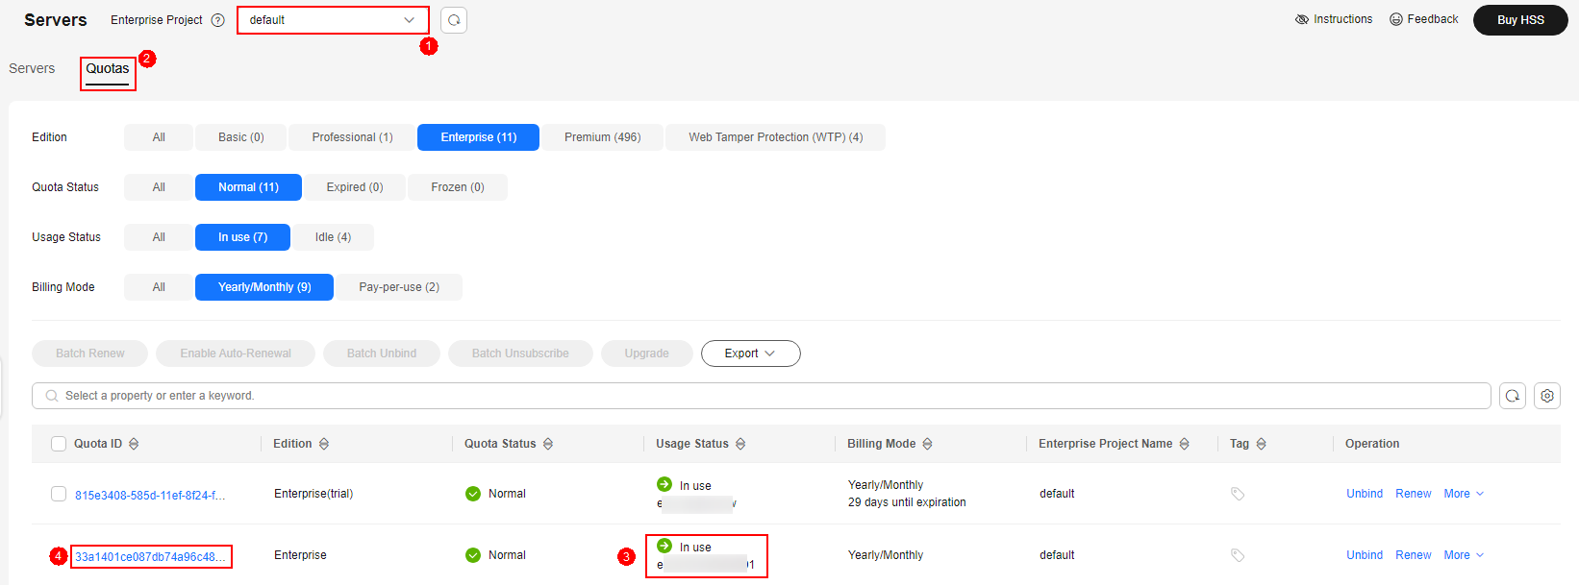Screen dimensions: 1579x585
Task: Select all quotas header checkbox
Action: [x=59, y=444]
